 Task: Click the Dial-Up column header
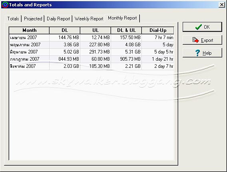point(158,30)
